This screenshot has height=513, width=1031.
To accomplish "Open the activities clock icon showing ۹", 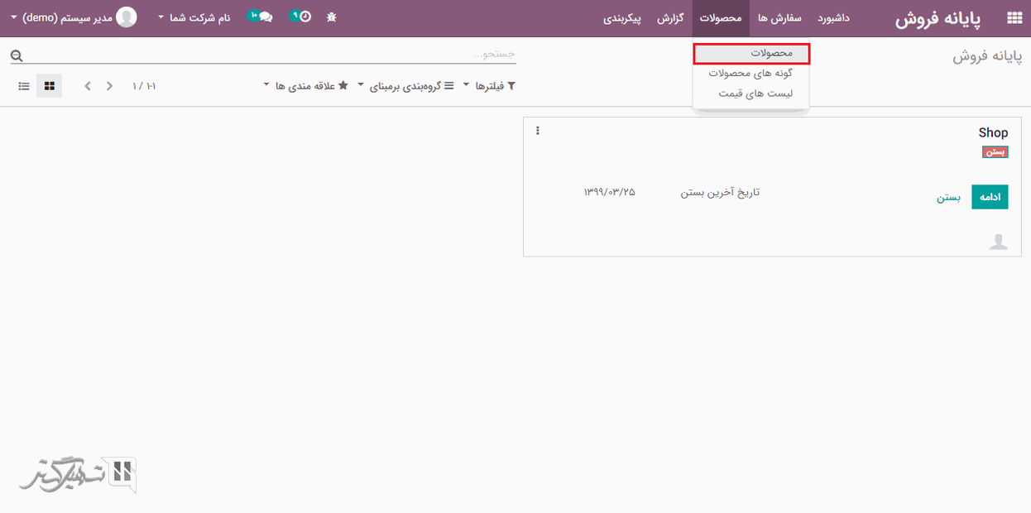I will (303, 16).
